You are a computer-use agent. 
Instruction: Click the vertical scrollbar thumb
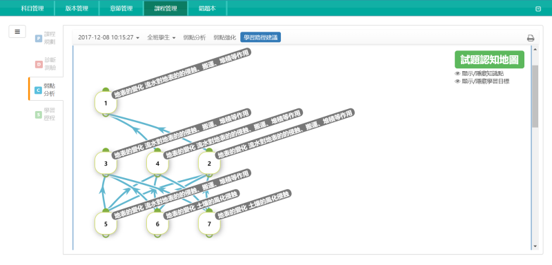click(x=535, y=96)
